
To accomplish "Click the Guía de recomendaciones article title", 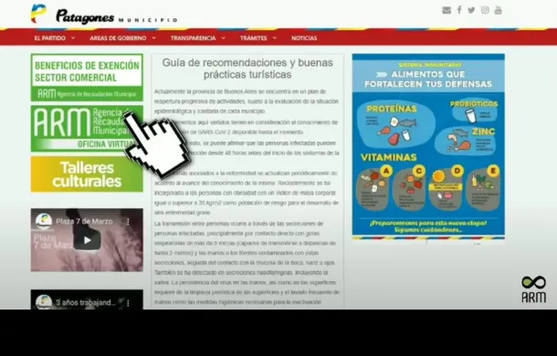I will tap(247, 68).
